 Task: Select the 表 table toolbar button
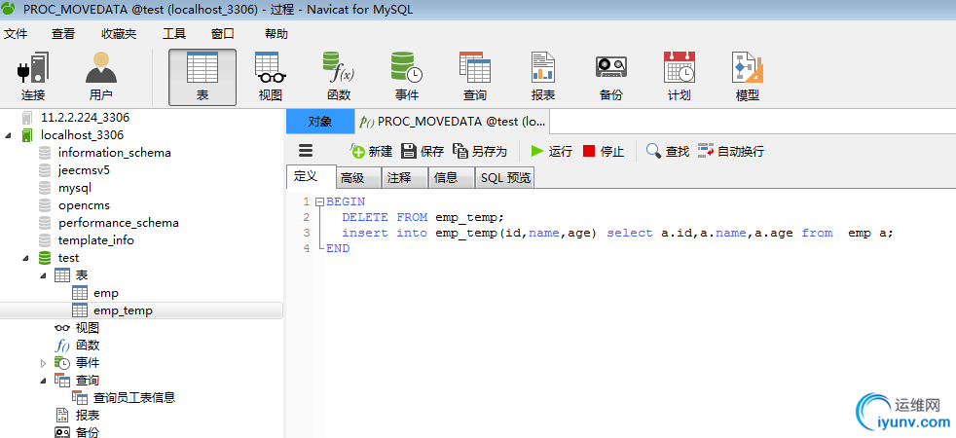pos(202,77)
